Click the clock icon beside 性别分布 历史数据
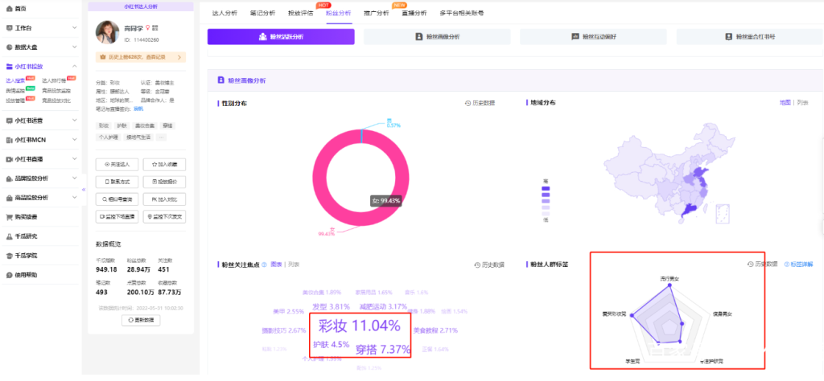Image resolution: width=824 pixels, height=381 pixels. [x=468, y=104]
